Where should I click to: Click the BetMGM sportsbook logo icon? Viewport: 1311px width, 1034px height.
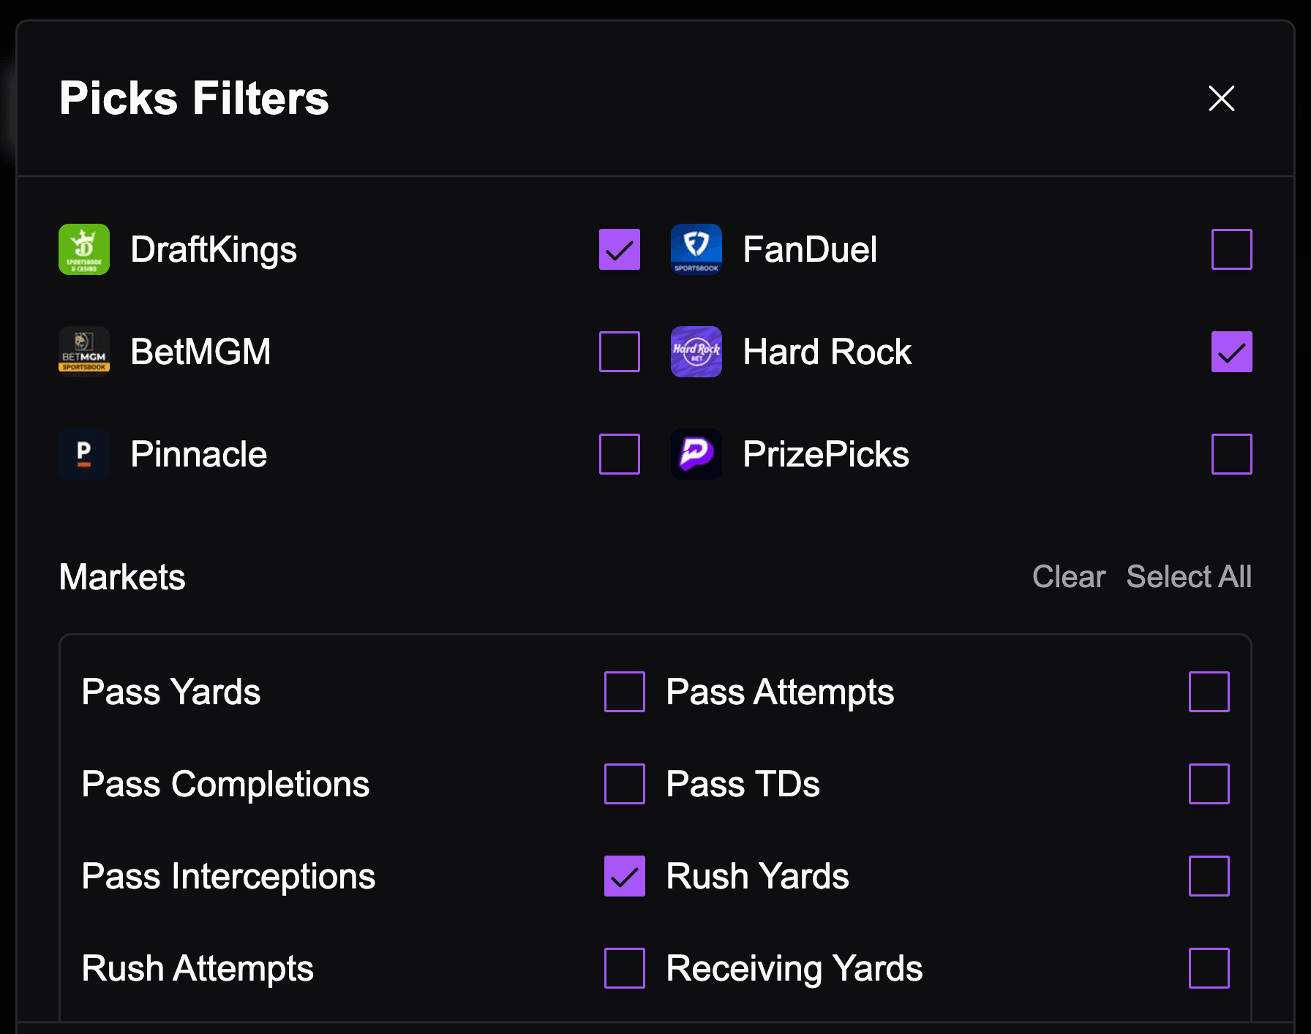[84, 352]
